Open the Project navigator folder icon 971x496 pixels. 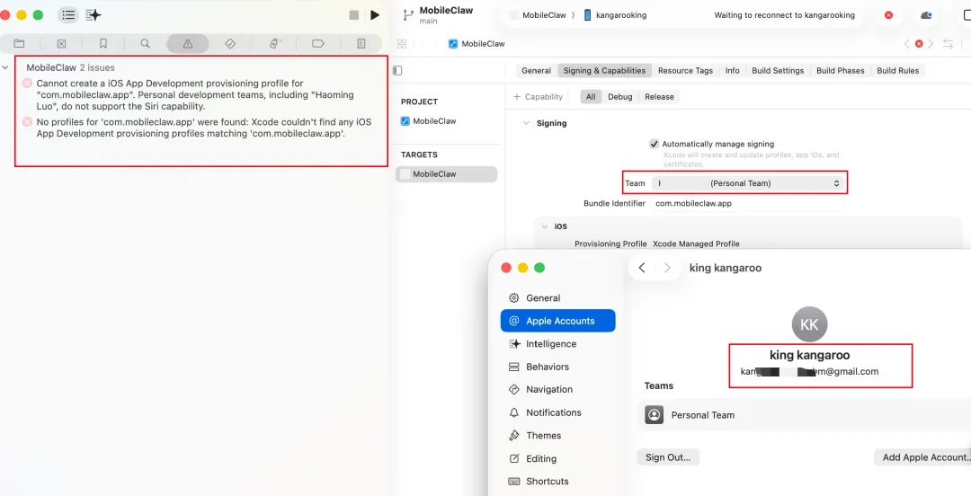tap(19, 43)
